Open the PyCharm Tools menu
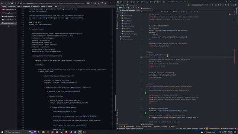The height and width of the screenshot is (134, 238). point(151,2)
